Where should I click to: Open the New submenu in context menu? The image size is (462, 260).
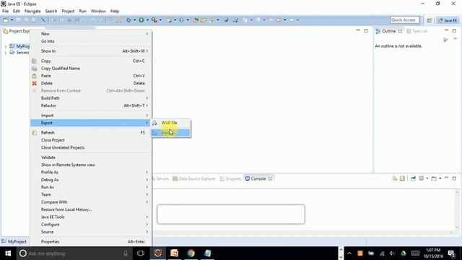(x=92, y=34)
